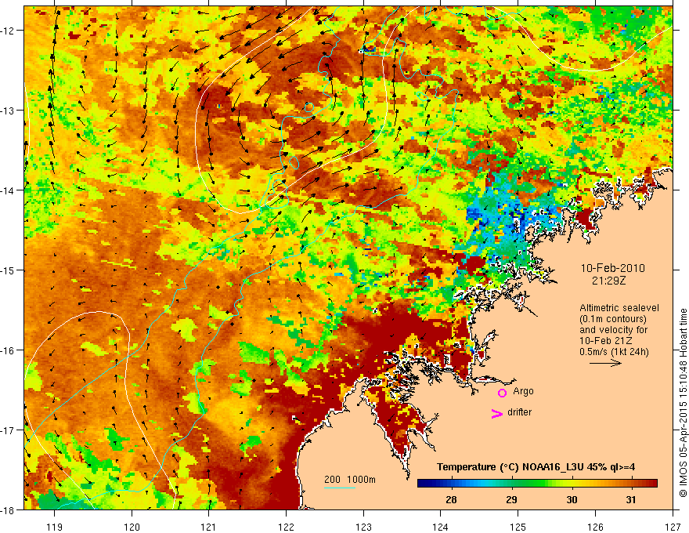Click the longitude axis label '124'
Screen dimensions: 689x533
click(441, 527)
